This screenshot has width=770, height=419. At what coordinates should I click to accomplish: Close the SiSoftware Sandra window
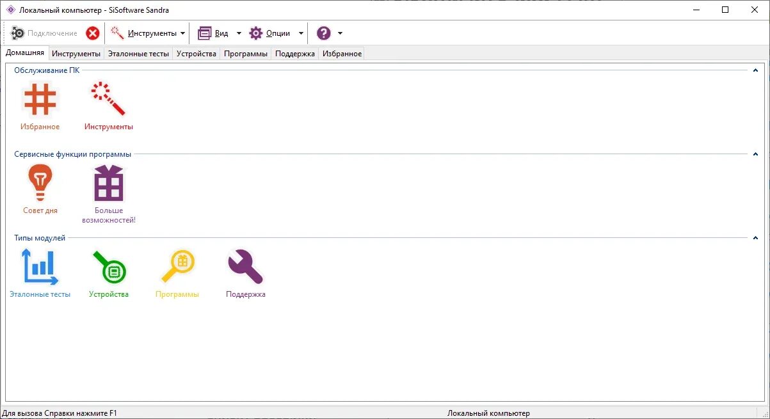coord(755,10)
